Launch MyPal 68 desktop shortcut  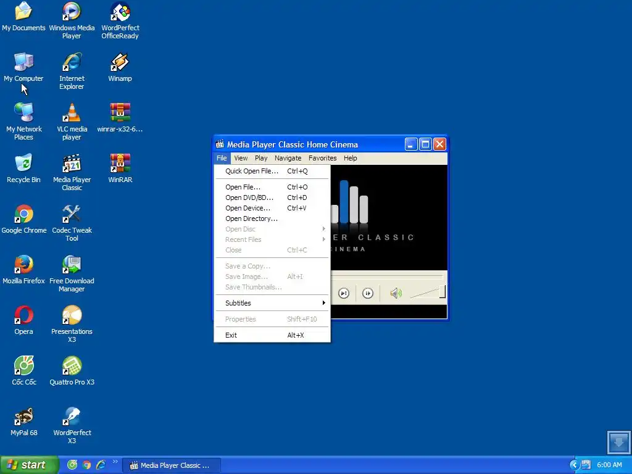coord(23,422)
